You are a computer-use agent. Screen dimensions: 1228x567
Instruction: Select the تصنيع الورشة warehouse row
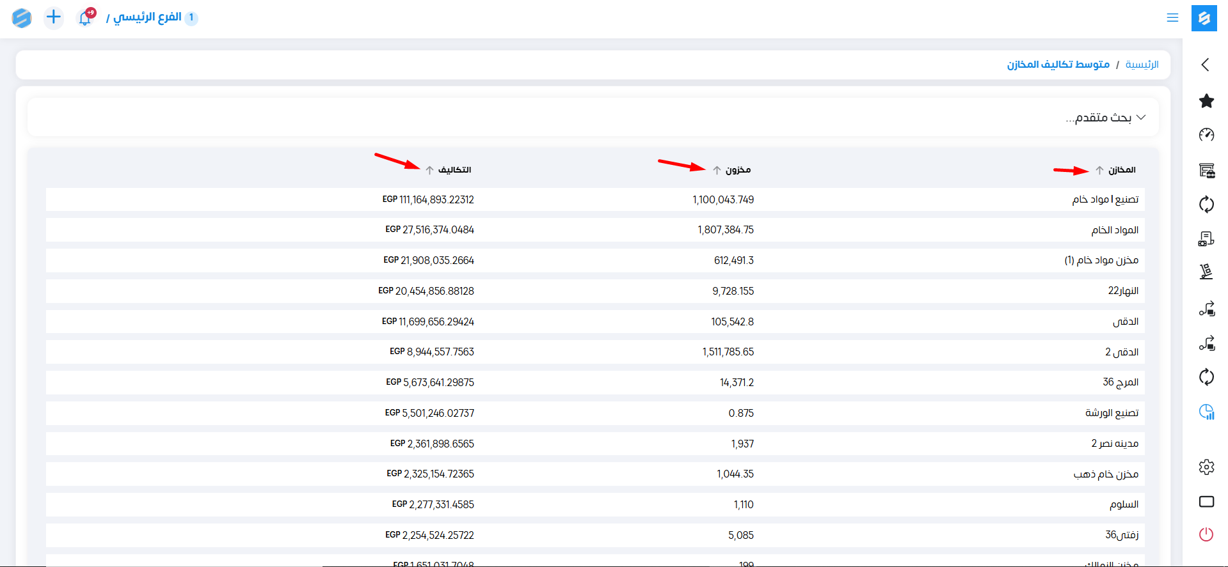(1112, 413)
